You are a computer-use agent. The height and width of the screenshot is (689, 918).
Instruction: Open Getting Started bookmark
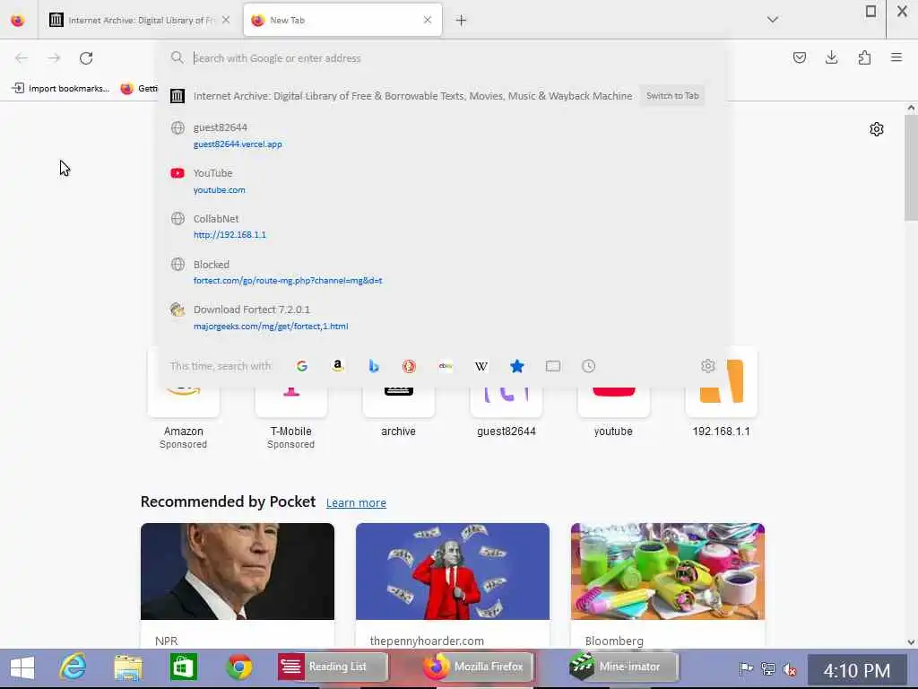point(139,89)
